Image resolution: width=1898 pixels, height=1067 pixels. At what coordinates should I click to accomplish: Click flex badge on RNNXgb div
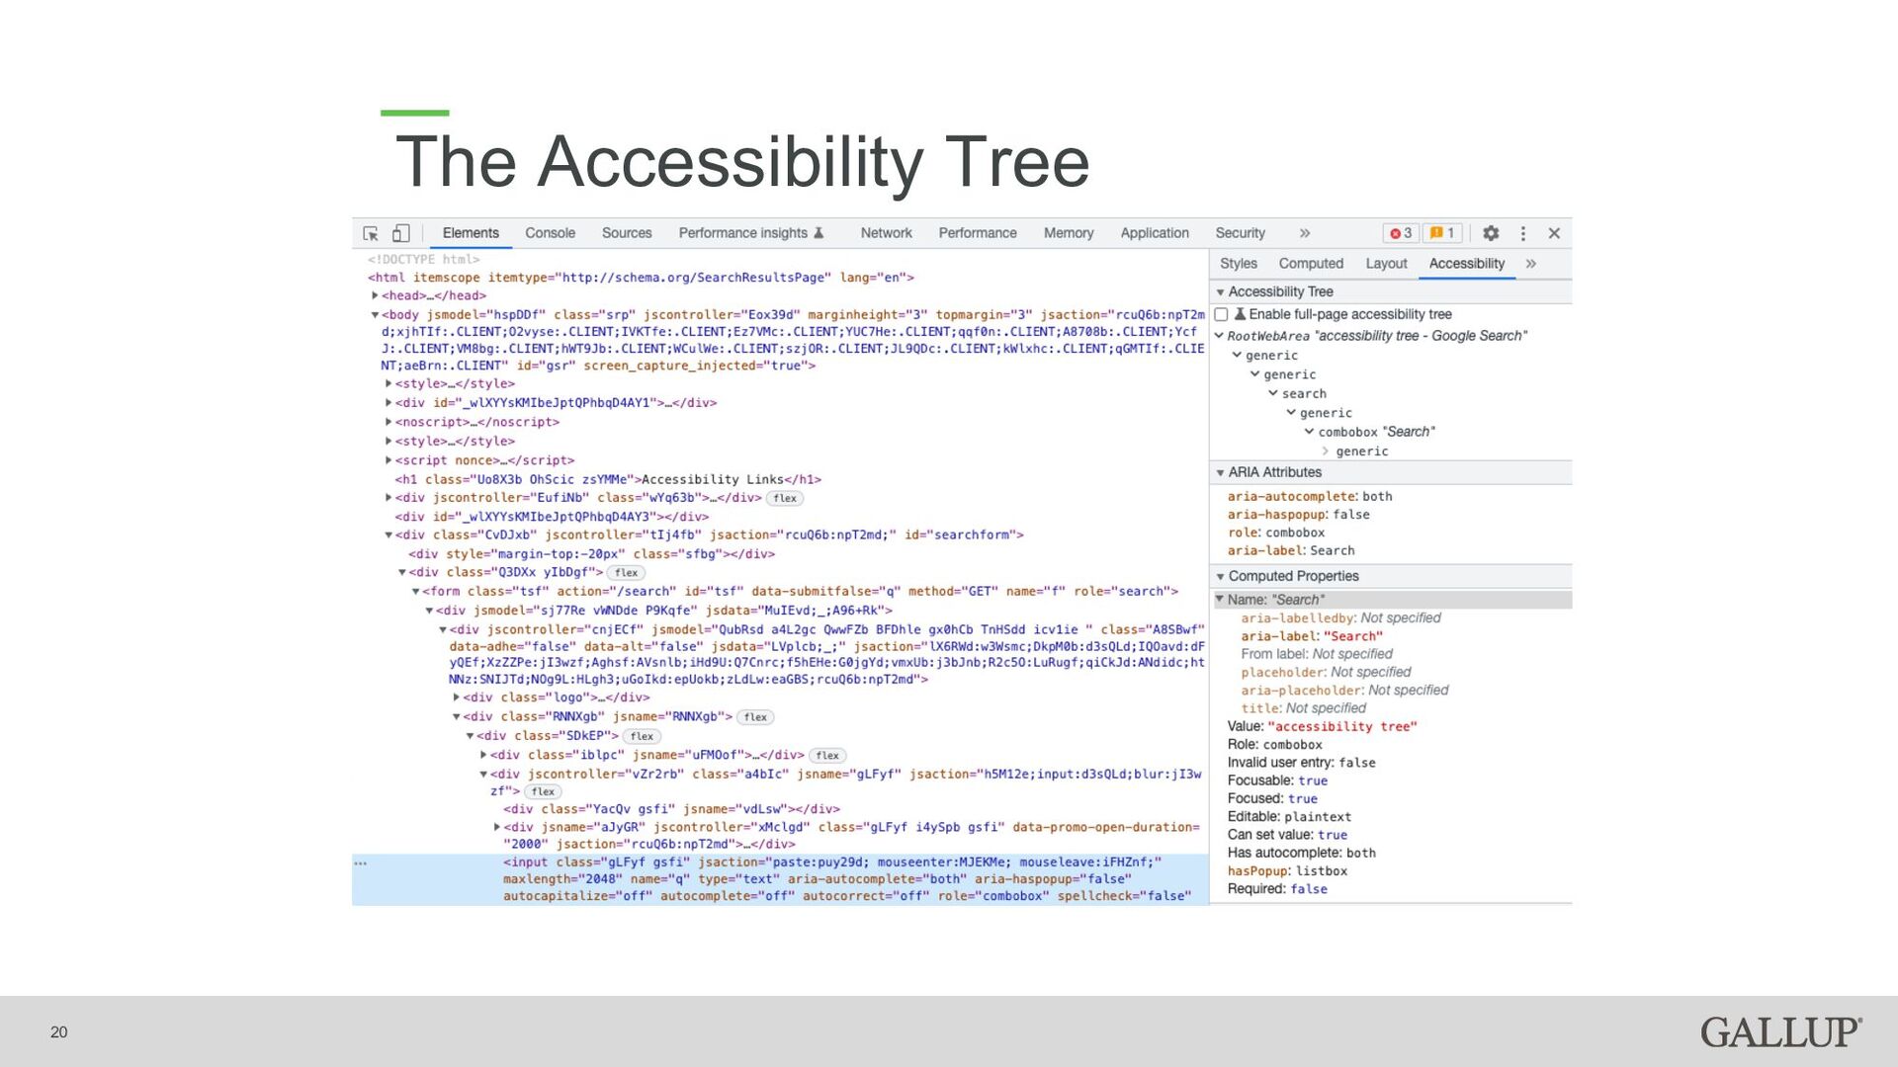pyautogui.click(x=755, y=717)
